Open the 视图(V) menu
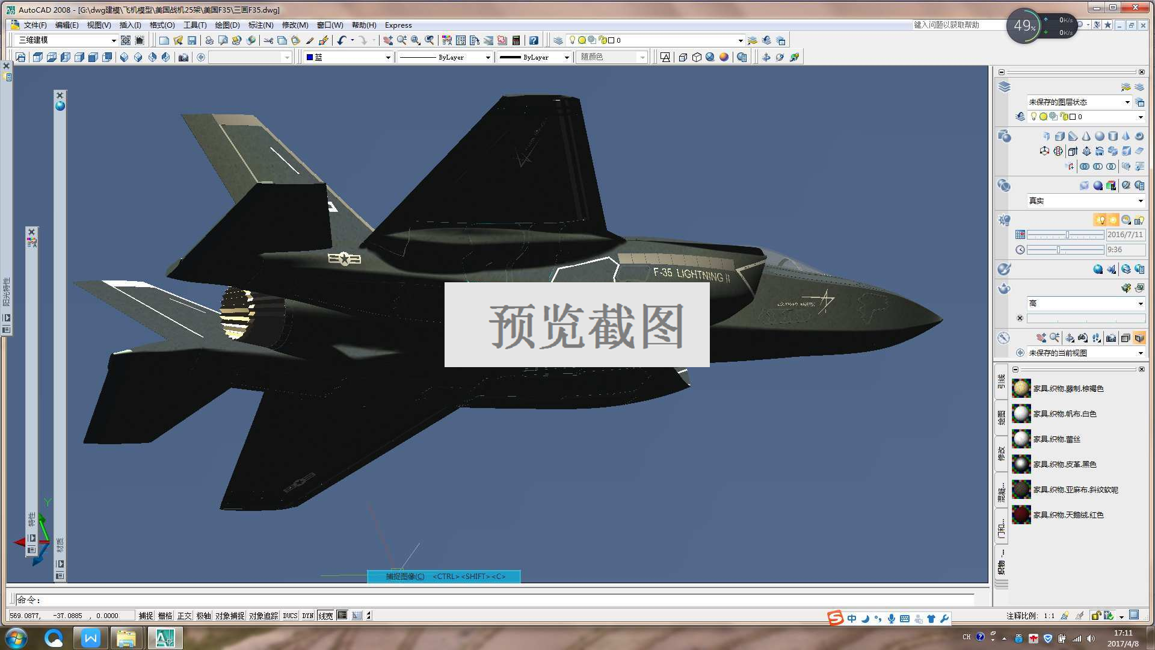The width and height of the screenshot is (1155, 650). (99, 25)
